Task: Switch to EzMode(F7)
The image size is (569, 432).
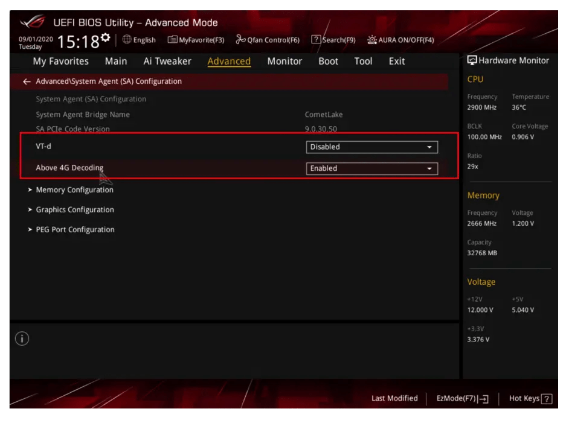Action: [462, 399]
